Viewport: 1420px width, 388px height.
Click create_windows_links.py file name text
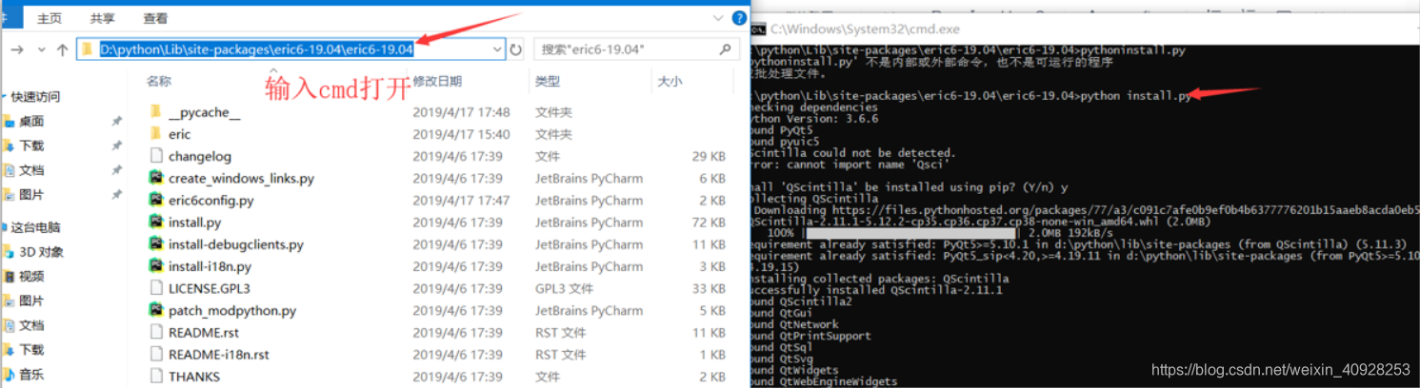click(241, 178)
